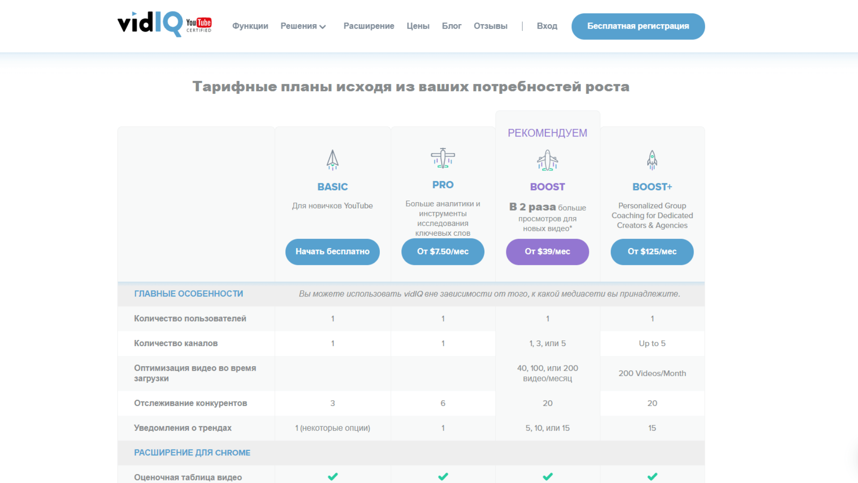
Task: Click the PRO plan title
Action: click(x=443, y=185)
